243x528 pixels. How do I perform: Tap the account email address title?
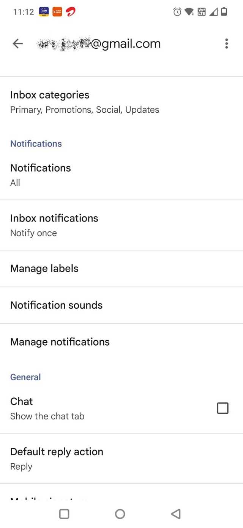pyautogui.click(x=99, y=44)
